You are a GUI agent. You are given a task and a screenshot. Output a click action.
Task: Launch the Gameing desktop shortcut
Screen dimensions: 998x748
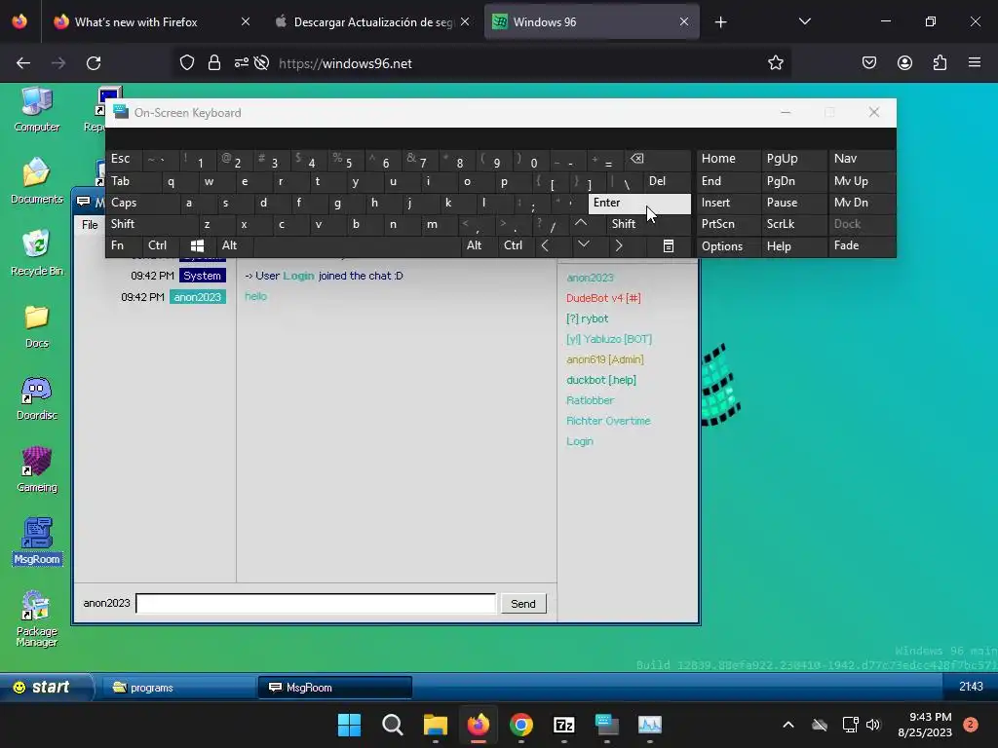point(37,470)
